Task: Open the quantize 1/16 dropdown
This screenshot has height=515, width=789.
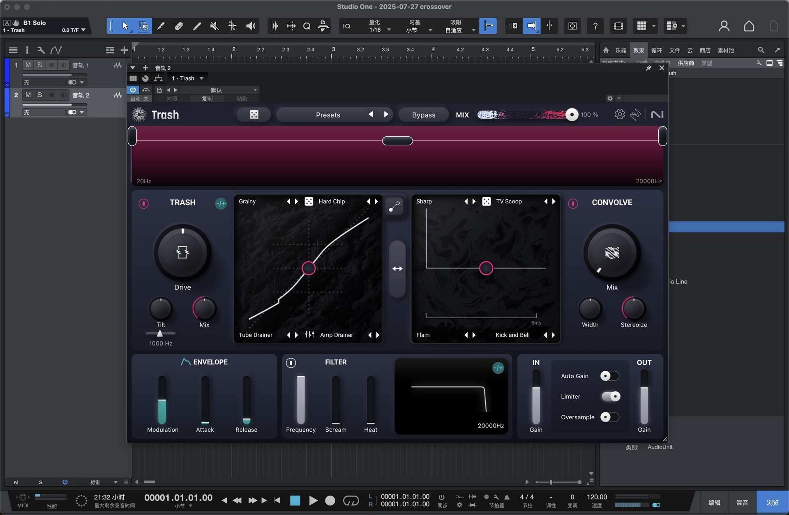Action: coord(380,30)
